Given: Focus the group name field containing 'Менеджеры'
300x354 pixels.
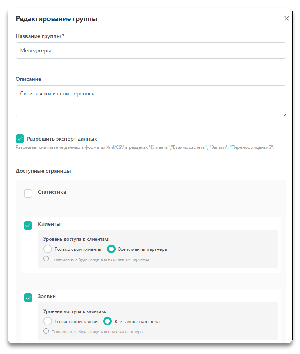Looking at the screenshot, I should click(x=151, y=50).
